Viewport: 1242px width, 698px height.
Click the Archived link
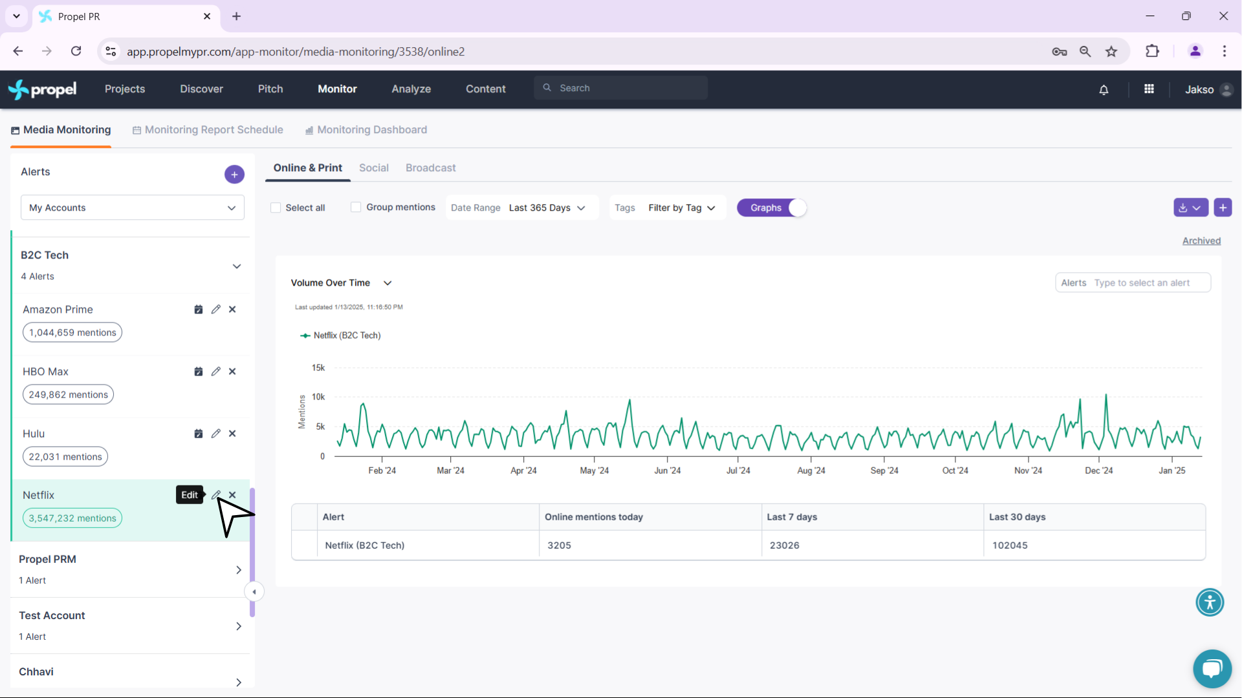[x=1201, y=241]
